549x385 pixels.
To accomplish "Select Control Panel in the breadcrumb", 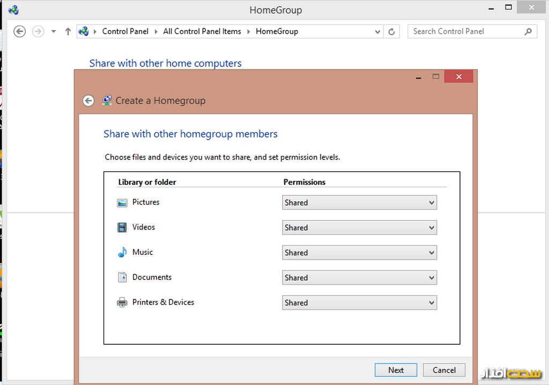I will [x=125, y=32].
